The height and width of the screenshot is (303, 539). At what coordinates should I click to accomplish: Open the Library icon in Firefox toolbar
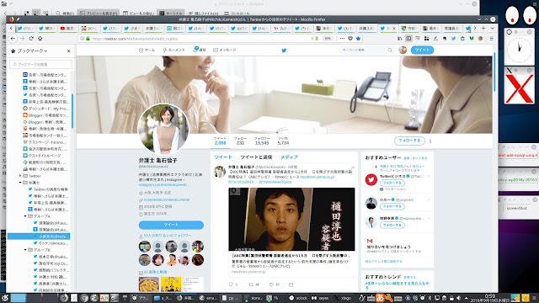click(x=399, y=39)
